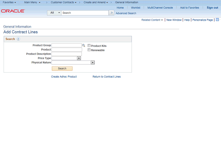Viewport: 221px width, 165px height.
Task: Click the Product Group lookup magnifier icon
Action: 84,45
